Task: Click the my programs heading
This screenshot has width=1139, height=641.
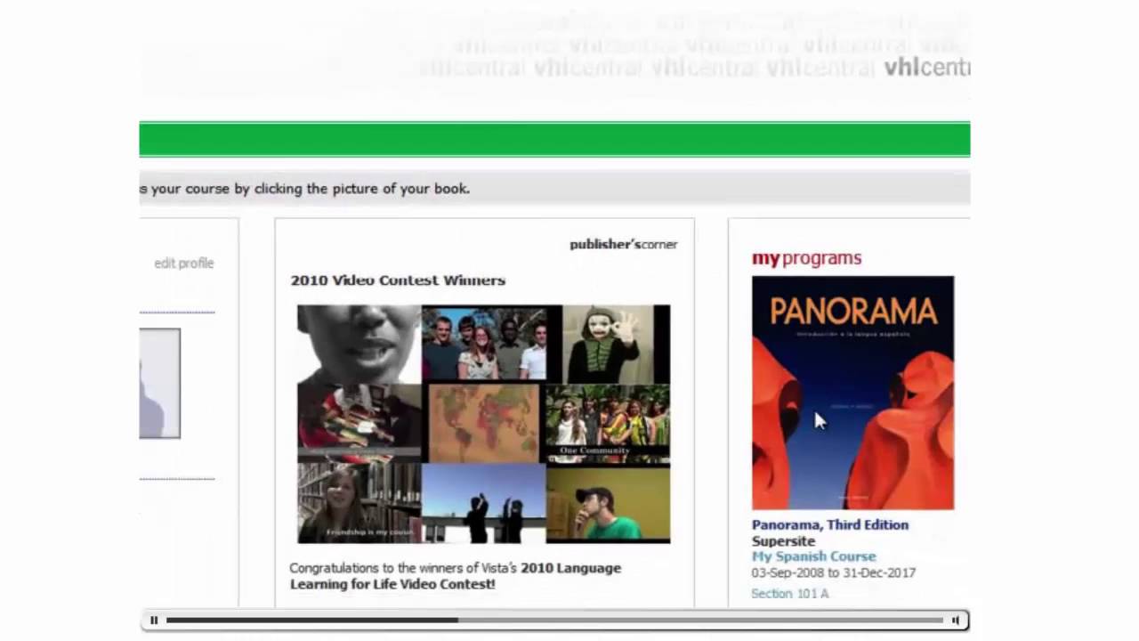Action: click(807, 258)
